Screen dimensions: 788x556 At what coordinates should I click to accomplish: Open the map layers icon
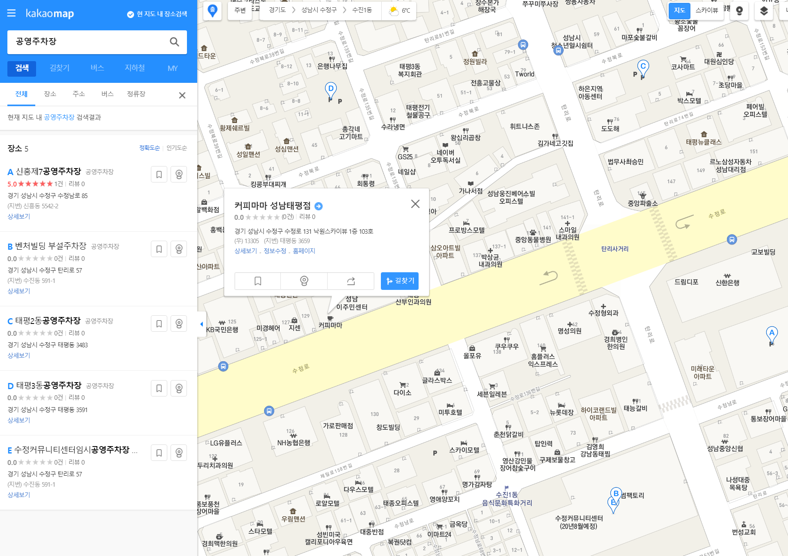coord(763,11)
